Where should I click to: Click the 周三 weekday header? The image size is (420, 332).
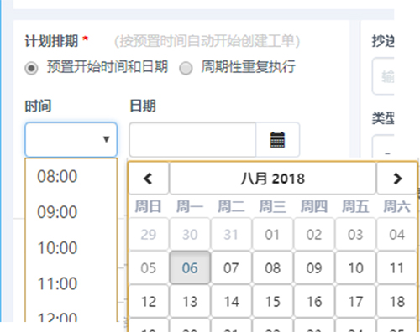272,207
